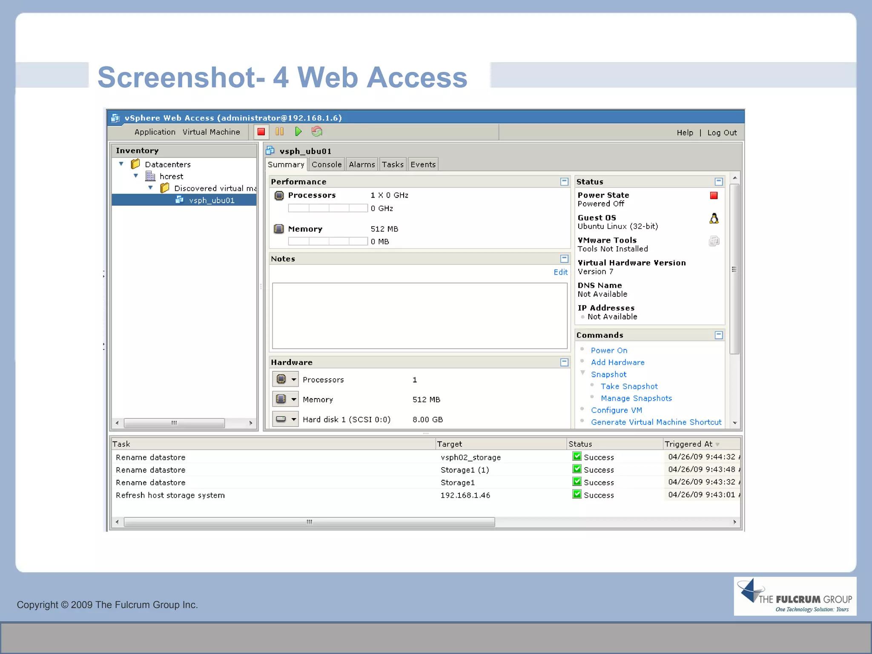Collapse the Status panel
This screenshot has height=654, width=872.
pyautogui.click(x=719, y=182)
